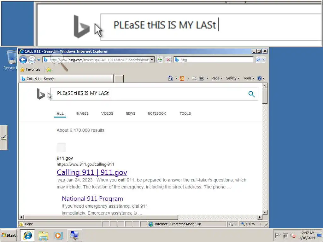Click the muted volume tray icon
Image resolution: width=323 pixels, height=242 pixels.
[293, 235]
